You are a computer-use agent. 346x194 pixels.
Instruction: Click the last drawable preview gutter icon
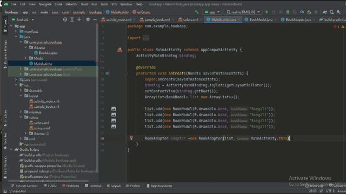click(114, 127)
